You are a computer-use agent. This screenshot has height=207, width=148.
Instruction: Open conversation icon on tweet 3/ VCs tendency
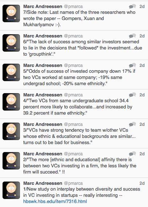[x=132, y=124]
